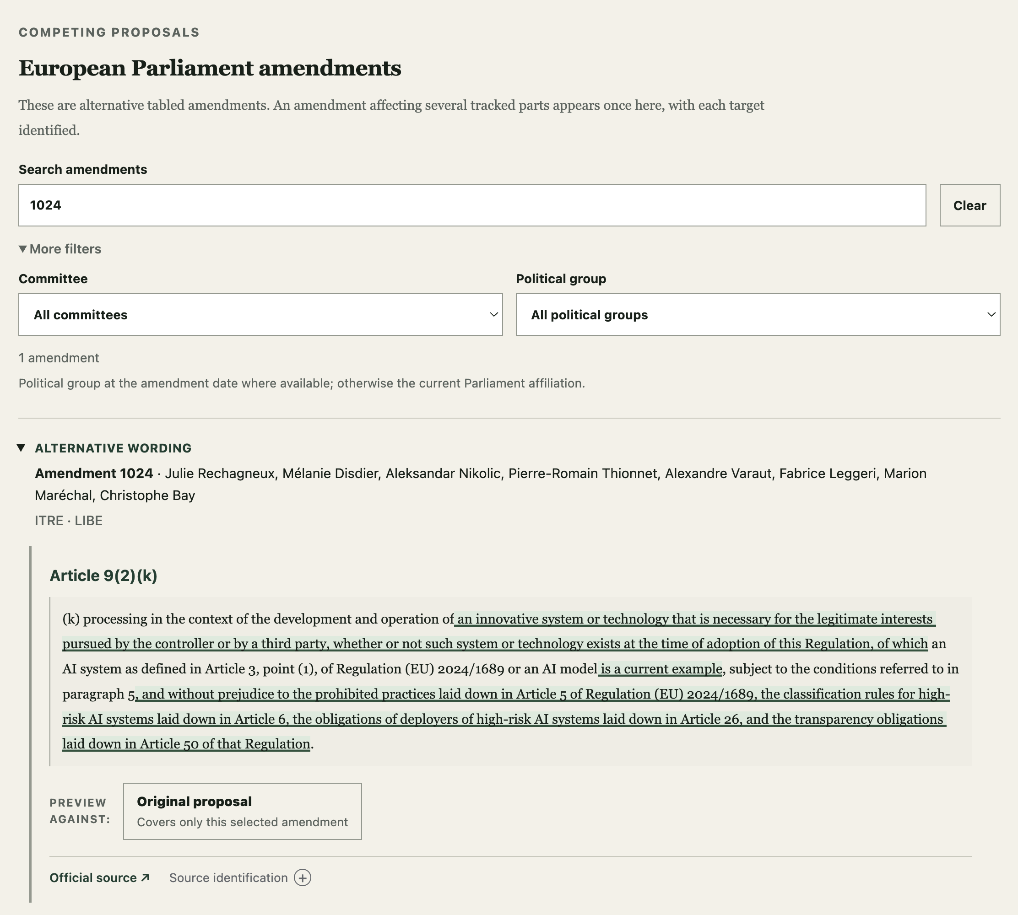Expand Source identification with the plus icon
Image resolution: width=1018 pixels, height=915 pixels.
pos(303,878)
